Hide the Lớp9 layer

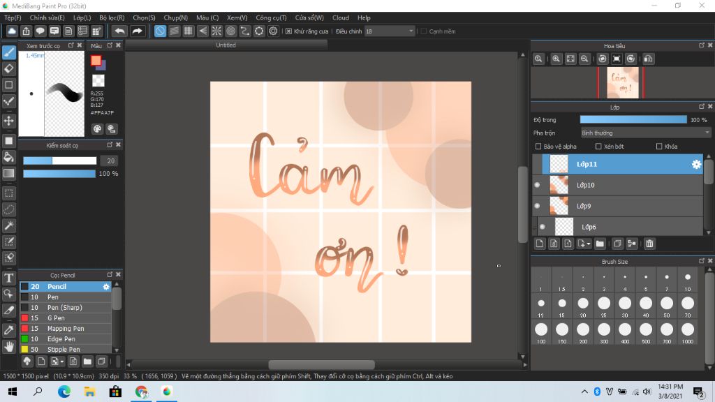[537, 206]
